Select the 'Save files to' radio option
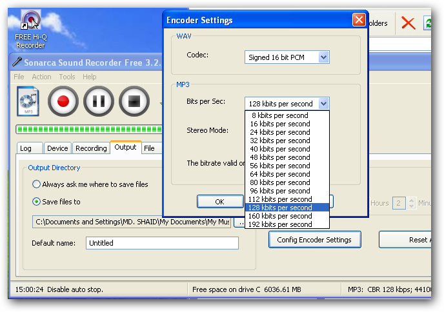The height and width of the screenshot is (312, 444). click(x=56, y=202)
